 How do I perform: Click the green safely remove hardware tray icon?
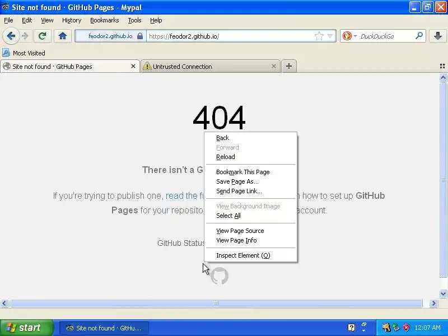pyautogui.click(x=396, y=328)
